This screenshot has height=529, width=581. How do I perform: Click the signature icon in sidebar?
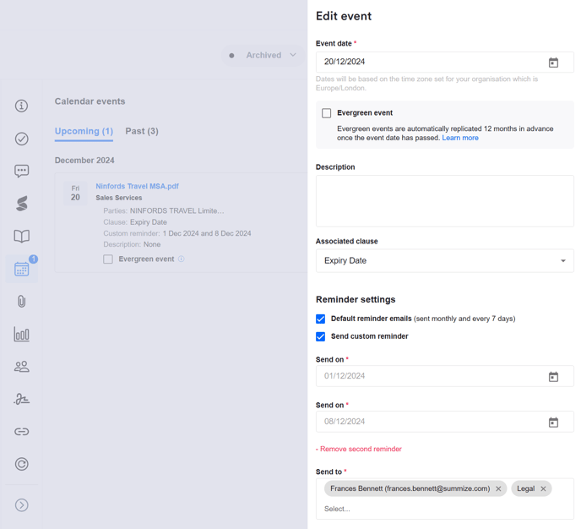tap(22, 399)
